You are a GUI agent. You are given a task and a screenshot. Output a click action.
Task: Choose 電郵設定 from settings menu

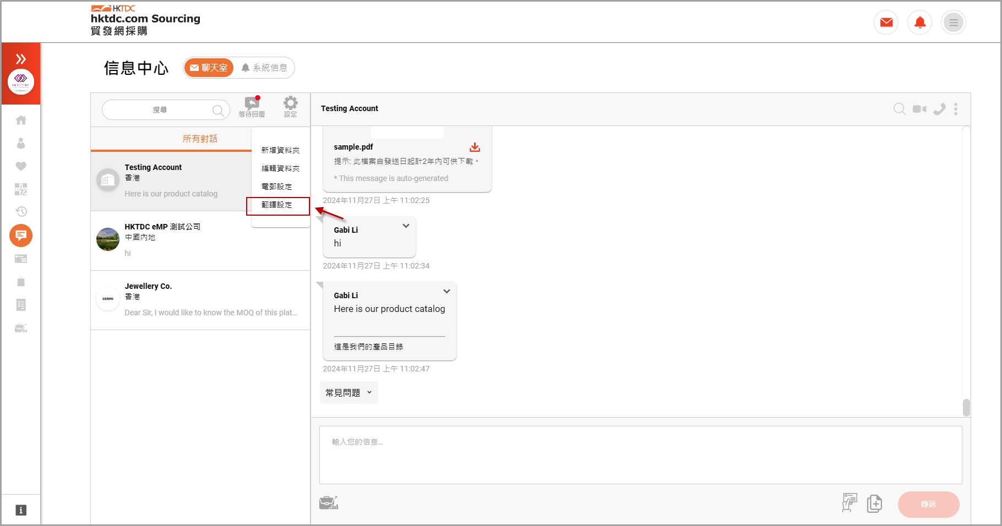click(x=277, y=187)
